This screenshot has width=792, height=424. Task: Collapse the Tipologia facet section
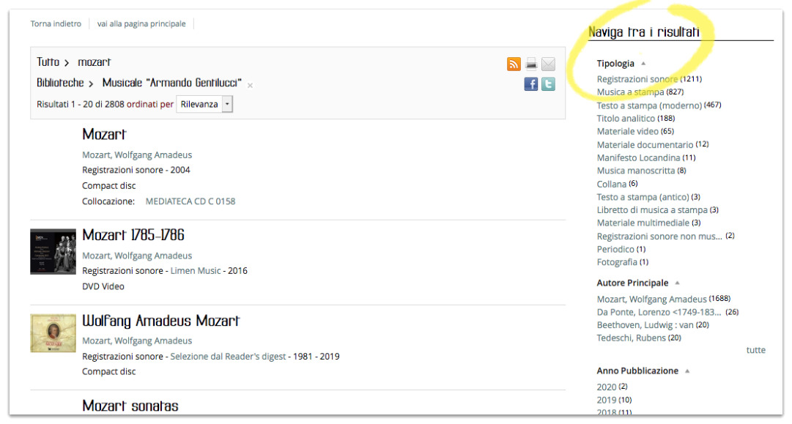(643, 64)
